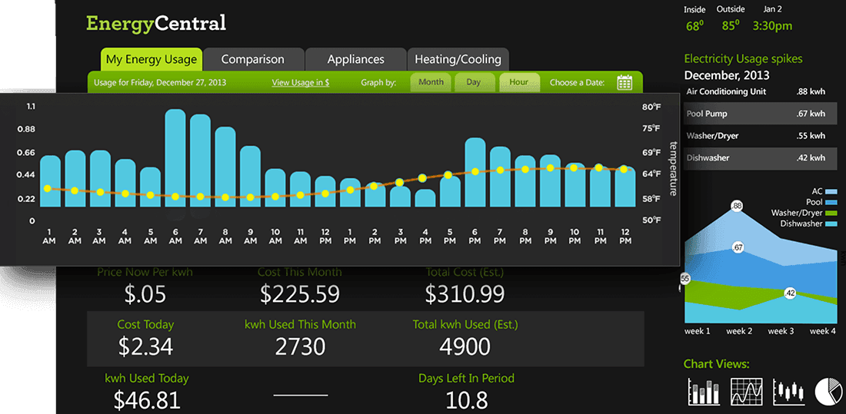Image resolution: width=846 pixels, height=414 pixels.
Task: Click the 9 AM temperature dot
Action: [251, 197]
